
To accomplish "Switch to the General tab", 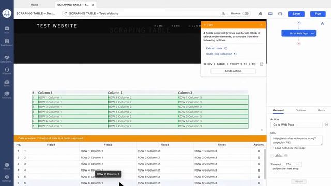I will point(278,110).
